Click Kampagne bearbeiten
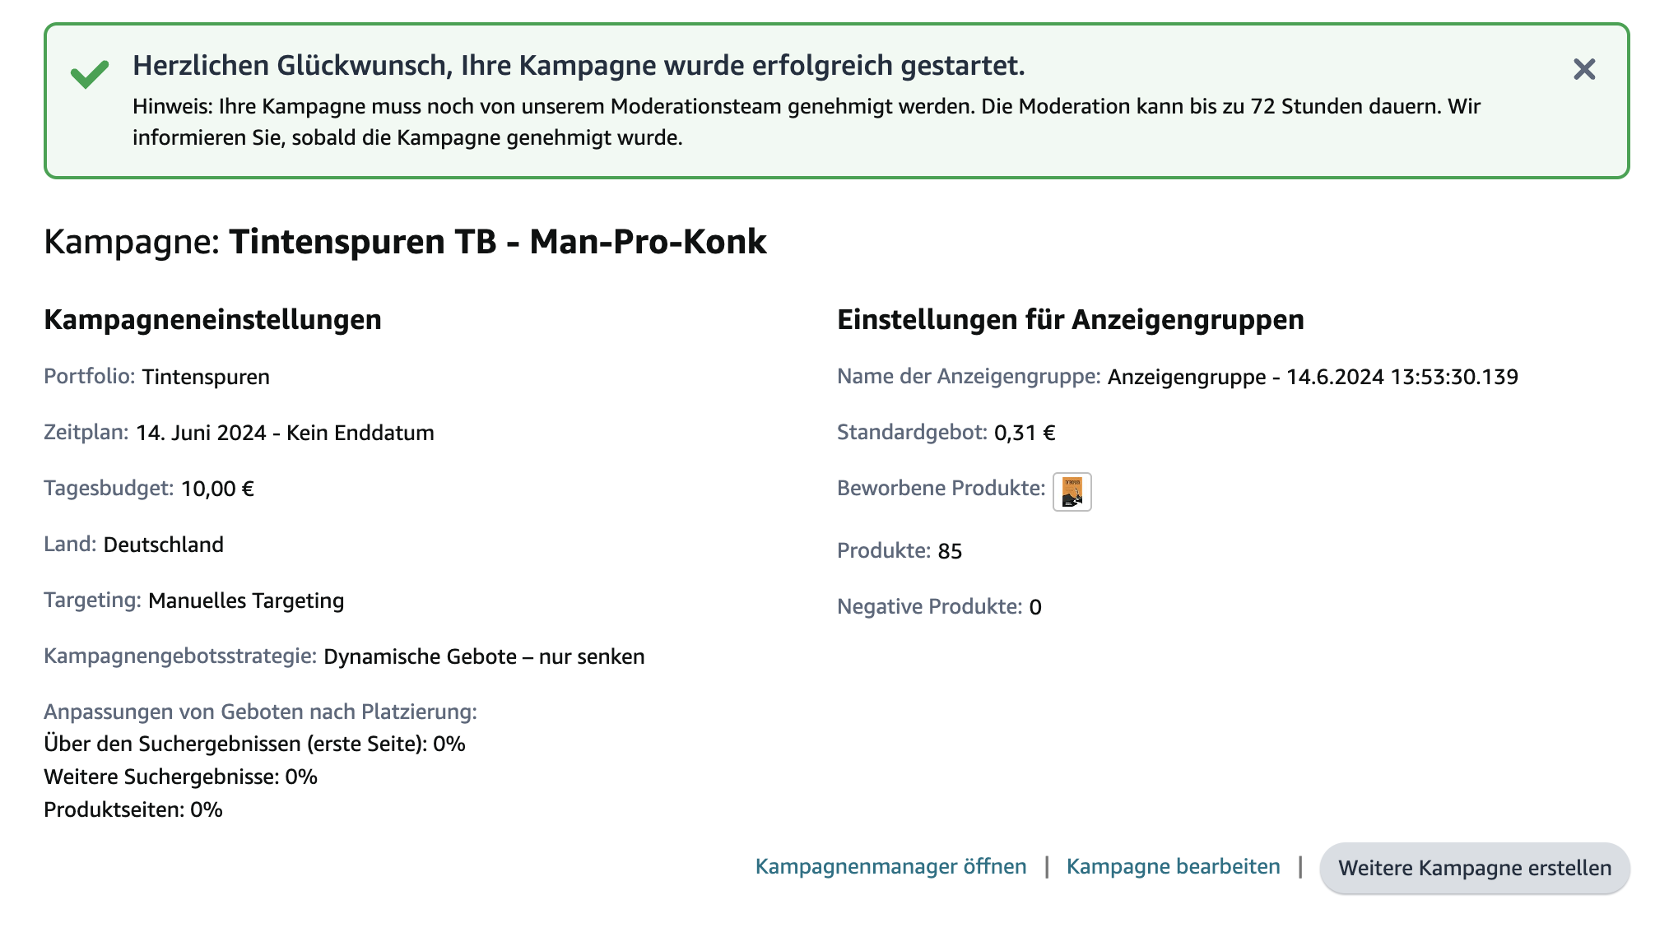This screenshot has width=1669, height=946. 1174,866
